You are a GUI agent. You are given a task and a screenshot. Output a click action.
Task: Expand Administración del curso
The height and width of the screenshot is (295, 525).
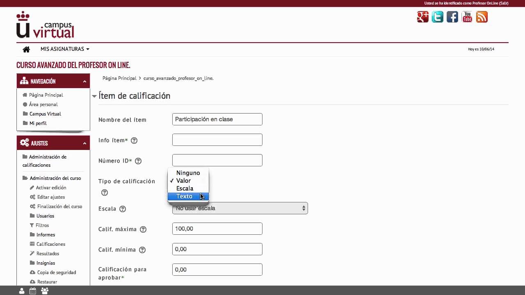click(55, 178)
